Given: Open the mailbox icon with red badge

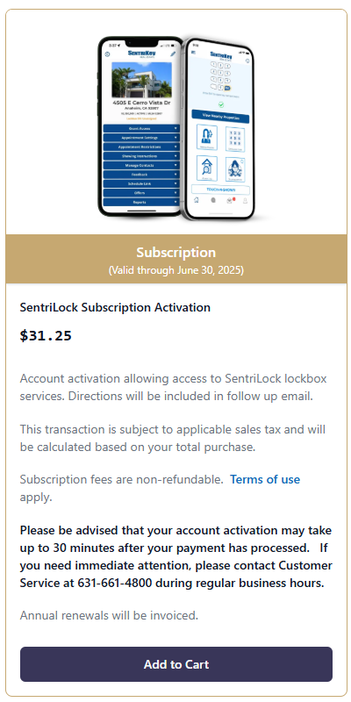Looking at the screenshot, I should pyautogui.click(x=230, y=200).
